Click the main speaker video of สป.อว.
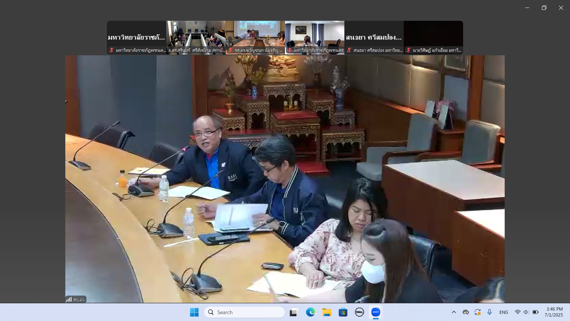This screenshot has width=570, height=321. pos(285,179)
